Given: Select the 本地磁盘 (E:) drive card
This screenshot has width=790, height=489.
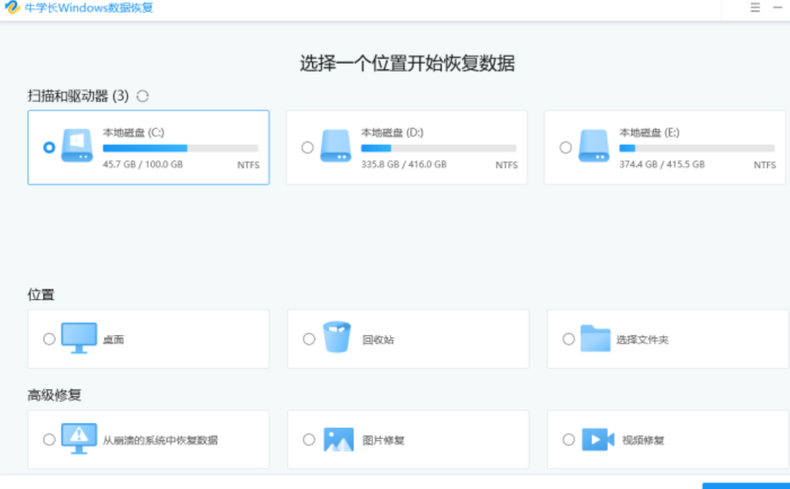Looking at the screenshot, I should click(x=666, y=147).
